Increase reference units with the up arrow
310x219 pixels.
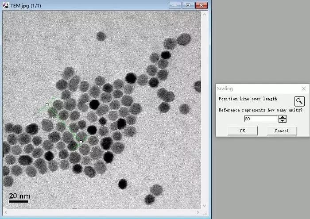[283, 117]
